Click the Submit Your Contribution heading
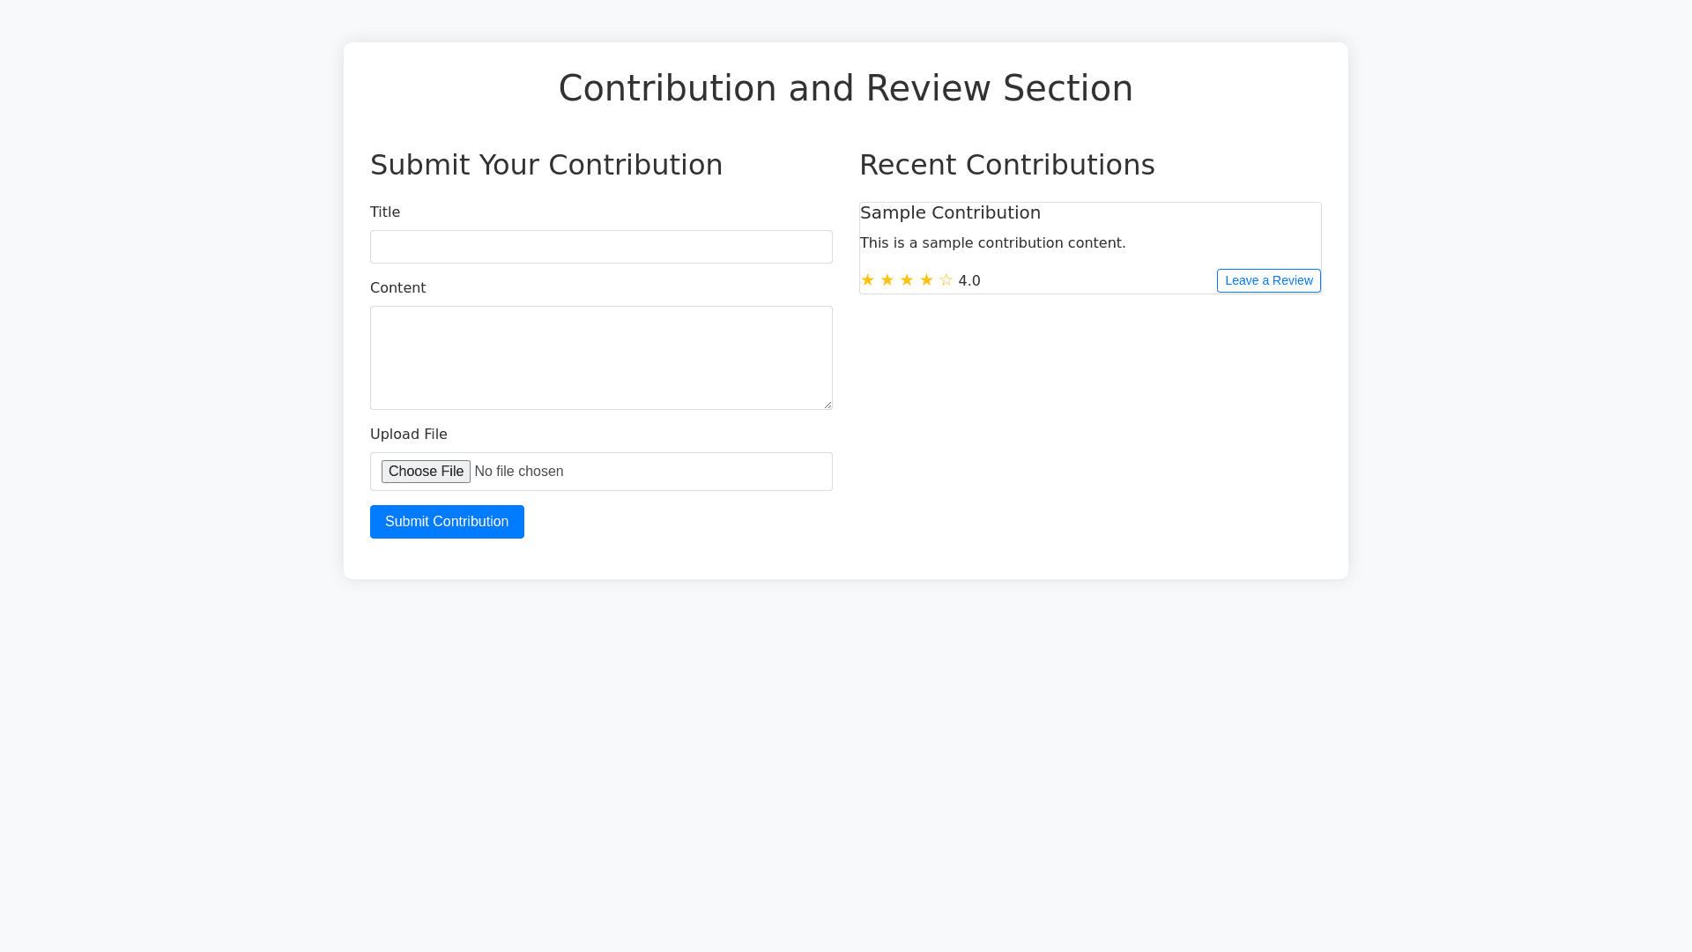This screenshot has width=1692, height=952. (546, 165)
